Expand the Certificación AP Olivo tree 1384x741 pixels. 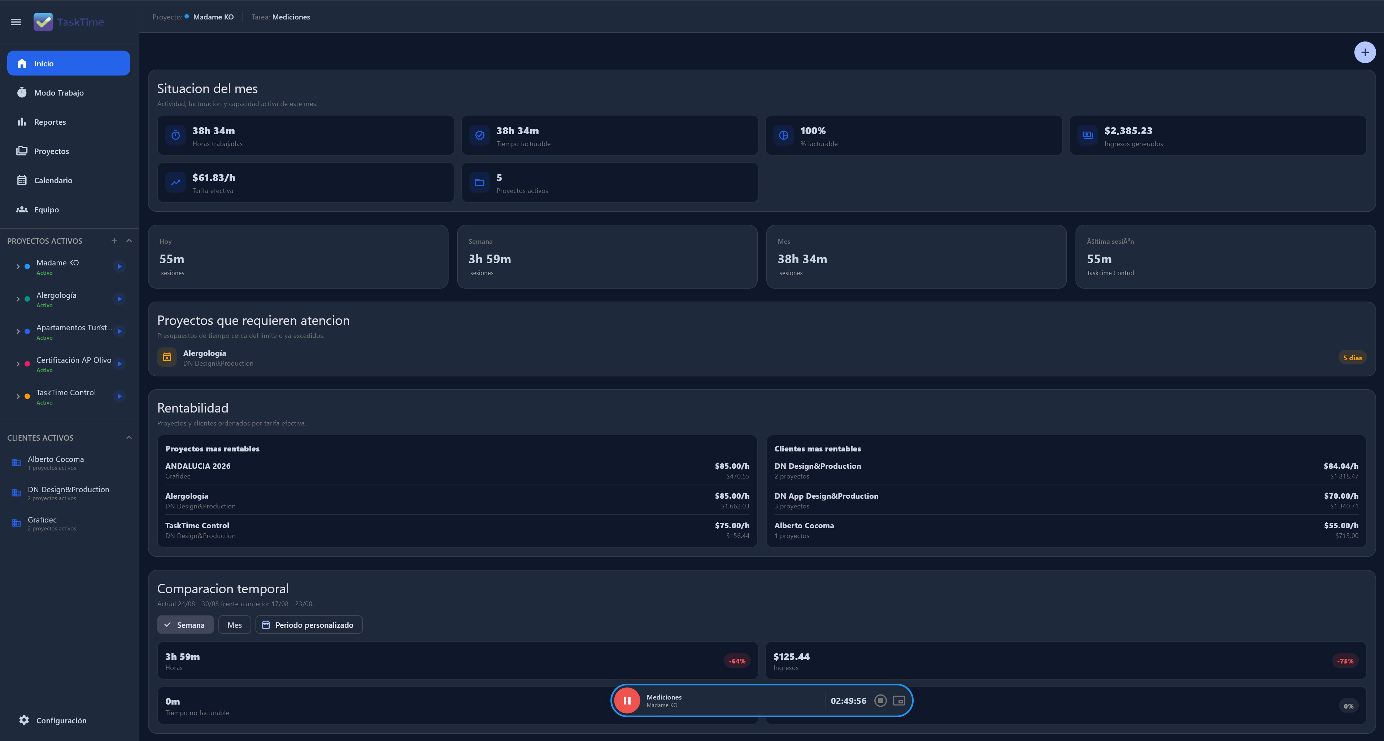[18, 364]
